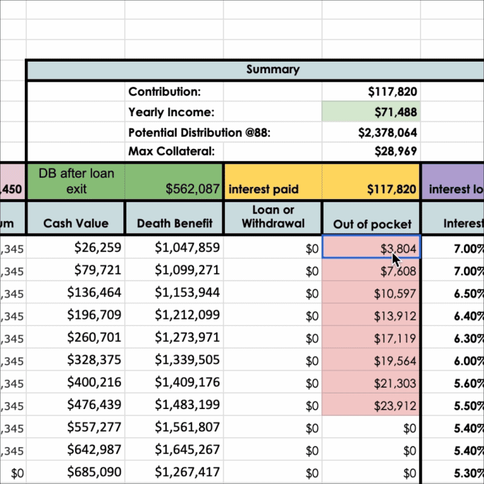Select Loan or Withdrawal $0 in $26,259 row

[x=273, y=247]
